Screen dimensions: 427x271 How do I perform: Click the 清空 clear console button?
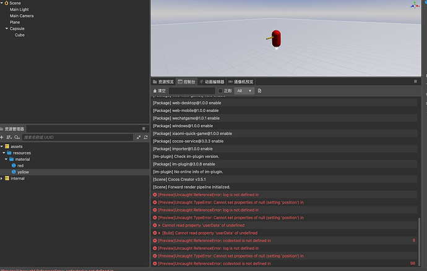(x=159, y=91)
